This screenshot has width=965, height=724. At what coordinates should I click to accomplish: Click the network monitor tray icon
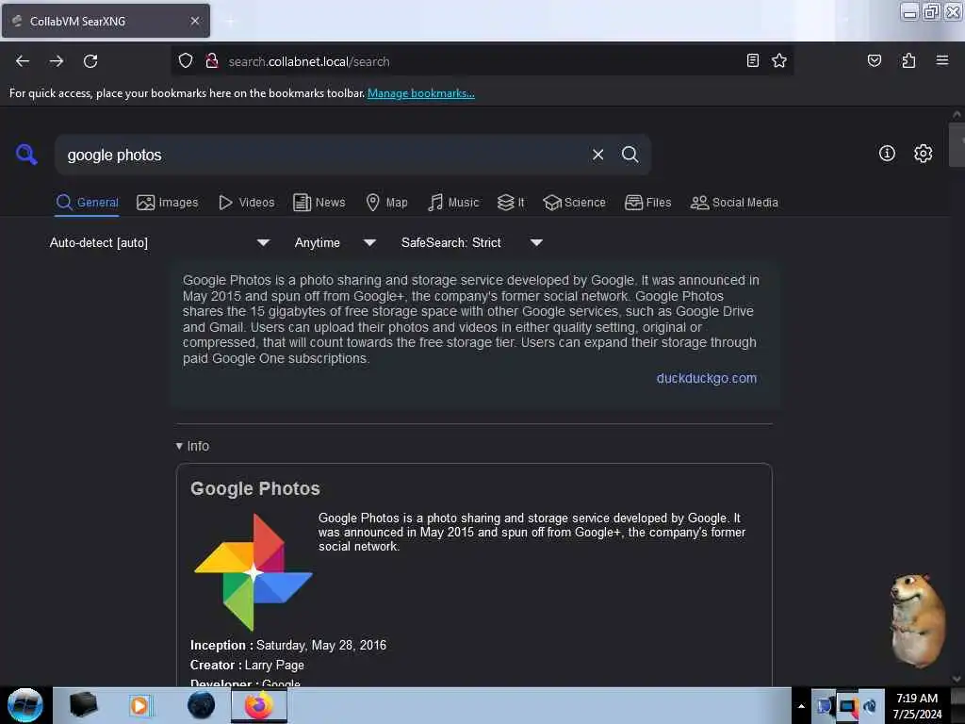point(847,705)
